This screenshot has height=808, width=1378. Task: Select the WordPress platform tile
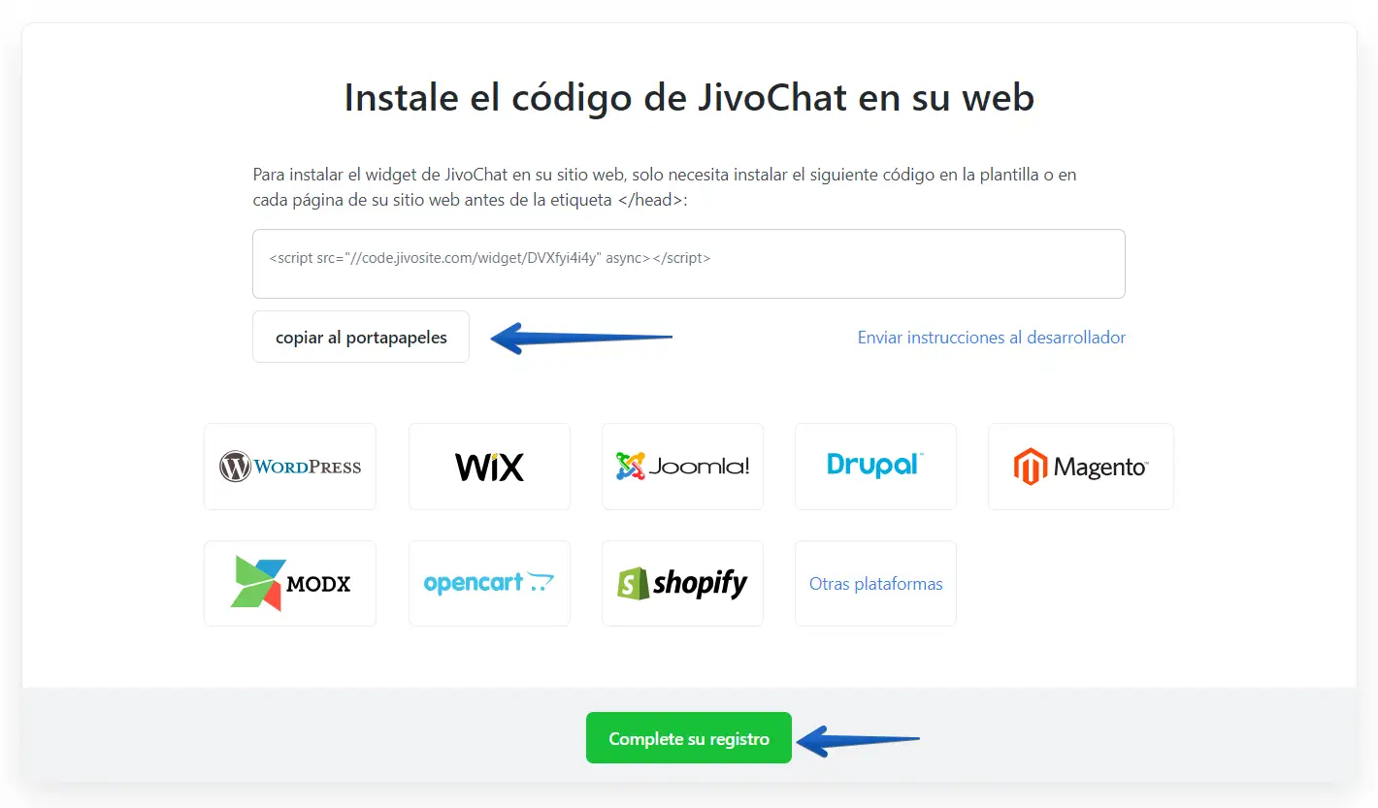tap(290, 467)
